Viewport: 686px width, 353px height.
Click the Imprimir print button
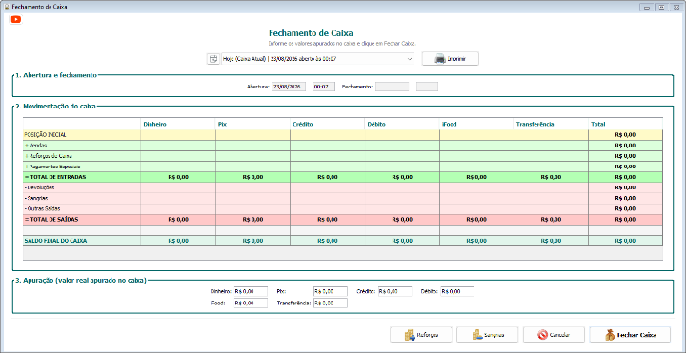point(450,59)
